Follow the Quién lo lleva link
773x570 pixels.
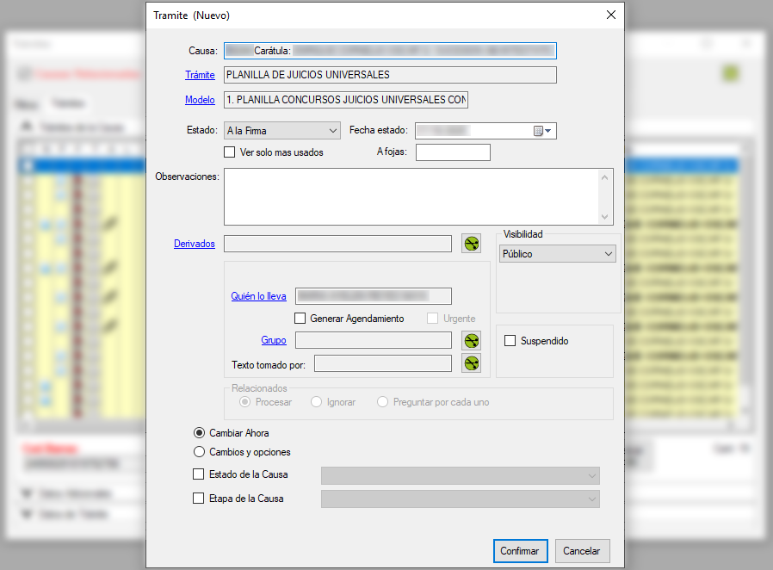pos(258,296)
